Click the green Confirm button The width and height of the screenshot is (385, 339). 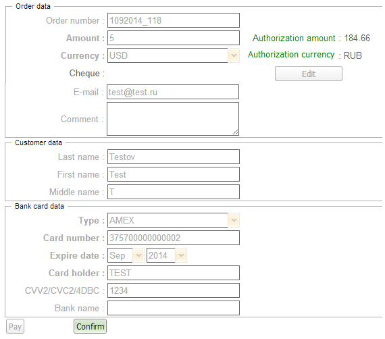[90, 326]
